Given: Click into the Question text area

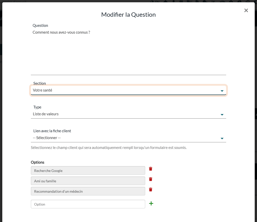Looking at the screenshot, I should [x=128, y=52].
